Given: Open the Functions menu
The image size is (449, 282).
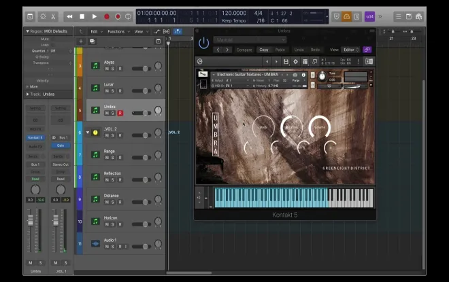Looking at the screenshot, I should click(118, 31).
